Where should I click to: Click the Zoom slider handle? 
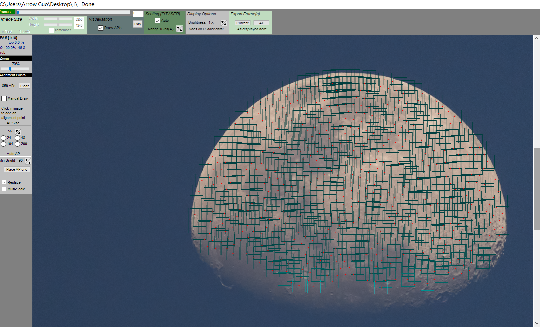10,69
